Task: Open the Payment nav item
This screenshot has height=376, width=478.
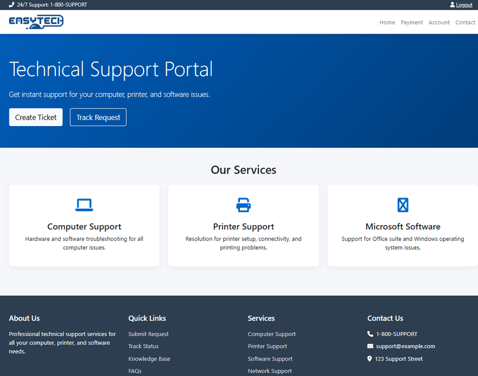Action: pyautogui.click(x=412, y=22)
